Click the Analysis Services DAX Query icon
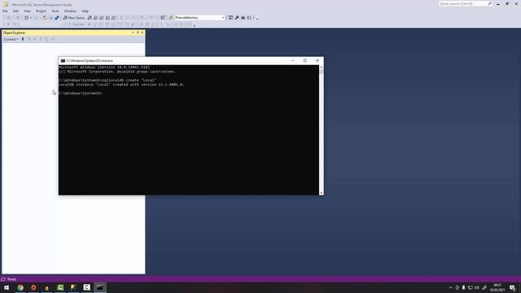 [113, 18]
